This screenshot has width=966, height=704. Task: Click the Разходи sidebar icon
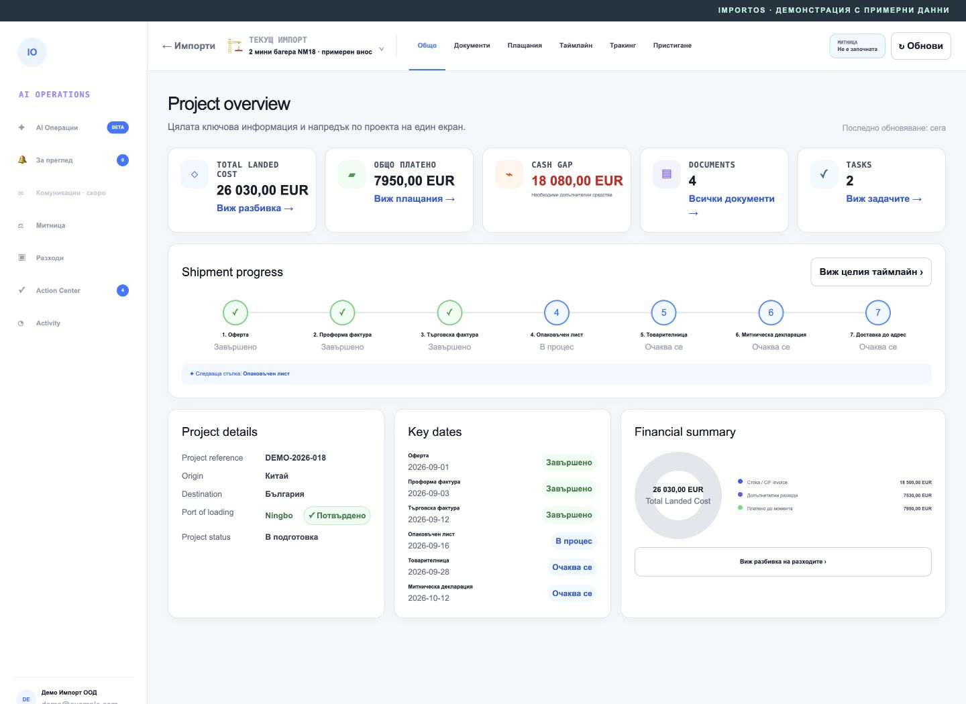click(21, 257)
